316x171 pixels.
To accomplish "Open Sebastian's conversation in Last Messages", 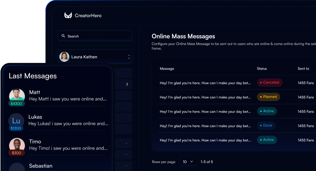I will [41, 166].
